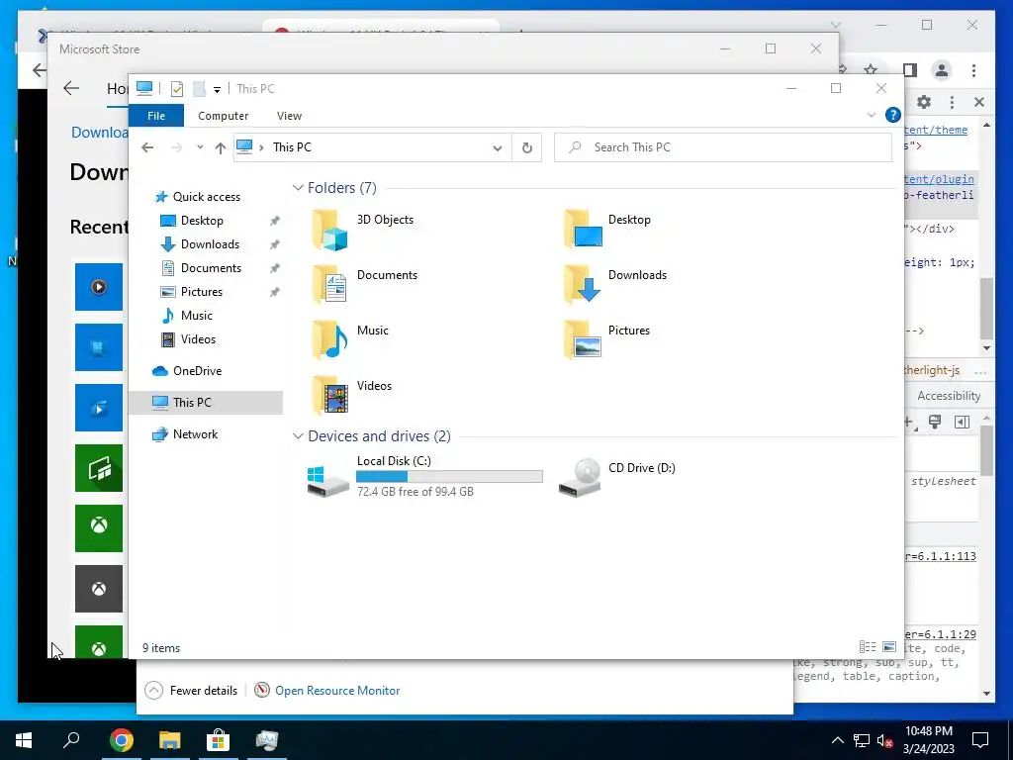
Task: Open the Accessibility tab in DevTools
Action: [x=949, y=396]
